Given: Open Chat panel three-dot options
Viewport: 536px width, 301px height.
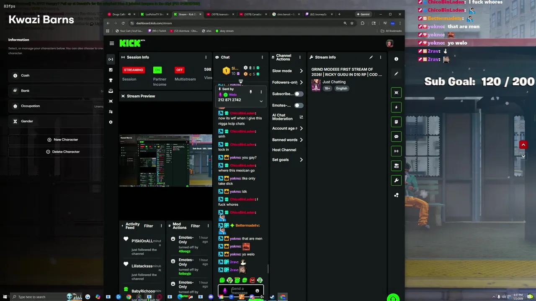Looking at the screenshot, I should (262, 57).
